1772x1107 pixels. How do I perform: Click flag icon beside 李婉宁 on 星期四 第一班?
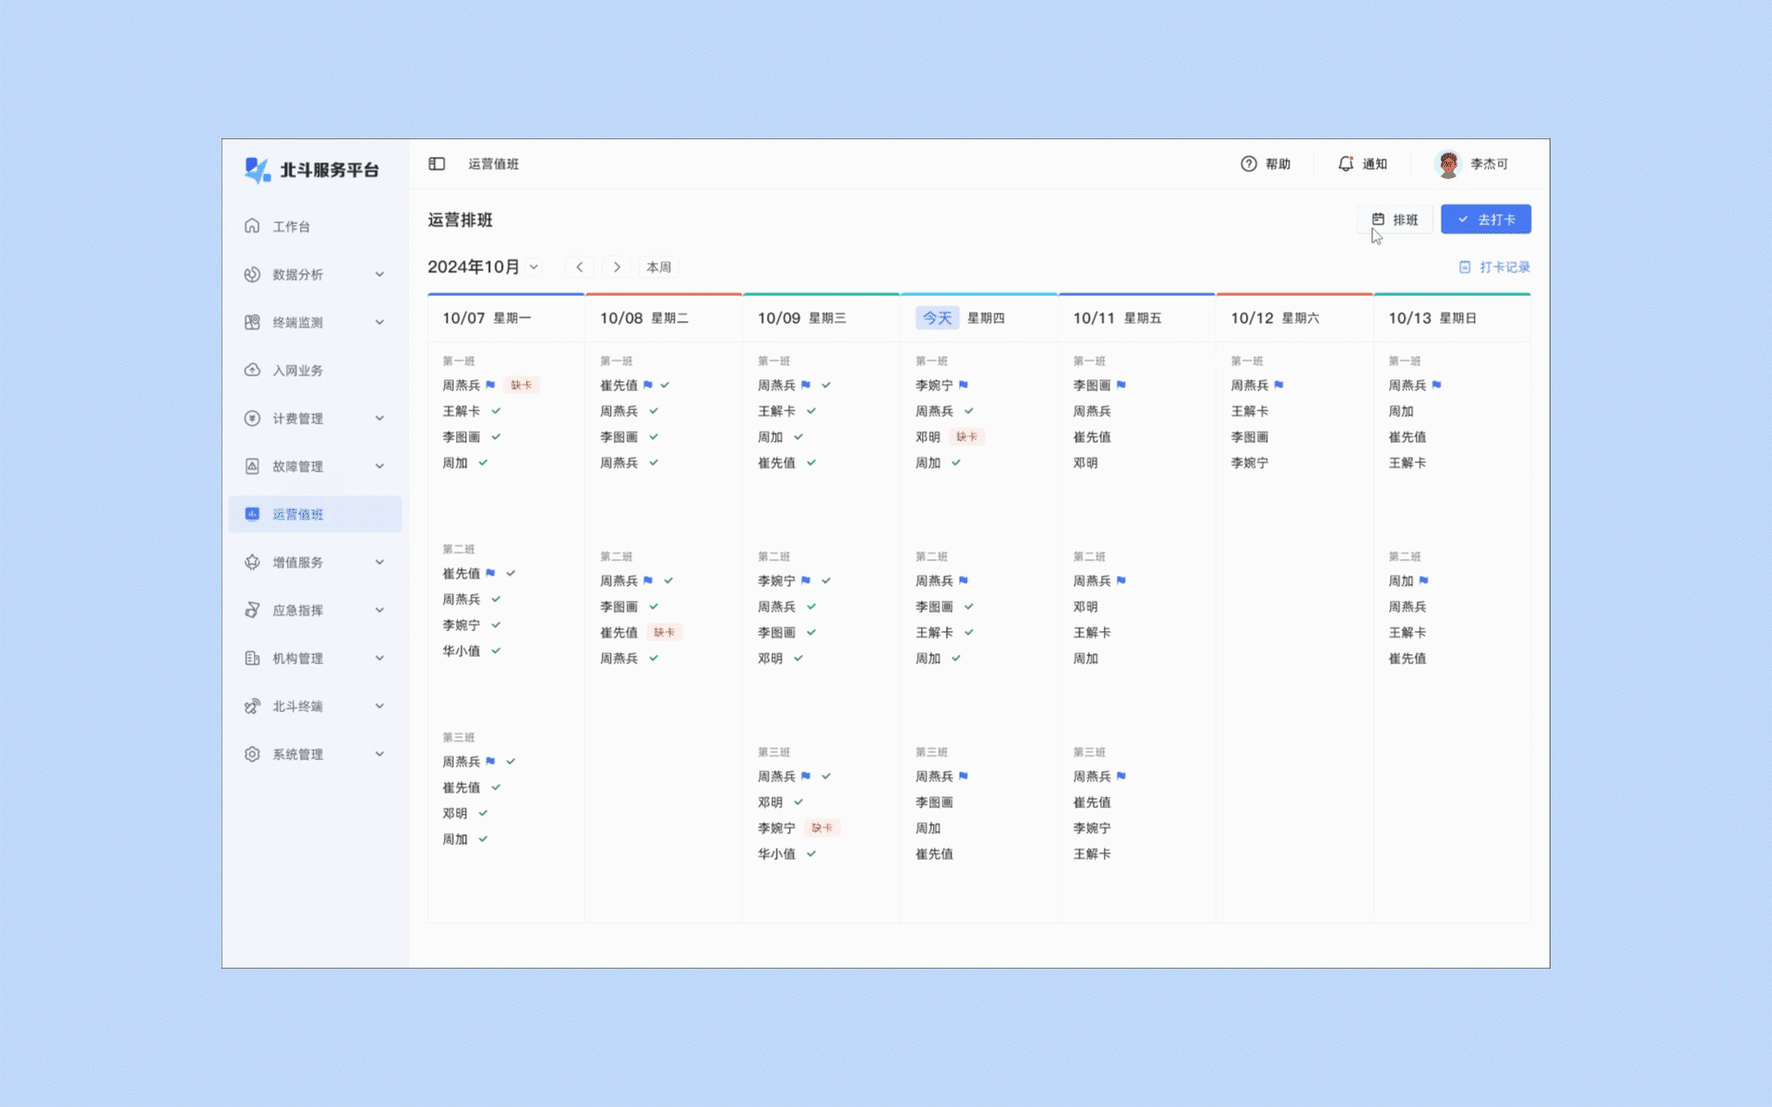tap(964, 385)
